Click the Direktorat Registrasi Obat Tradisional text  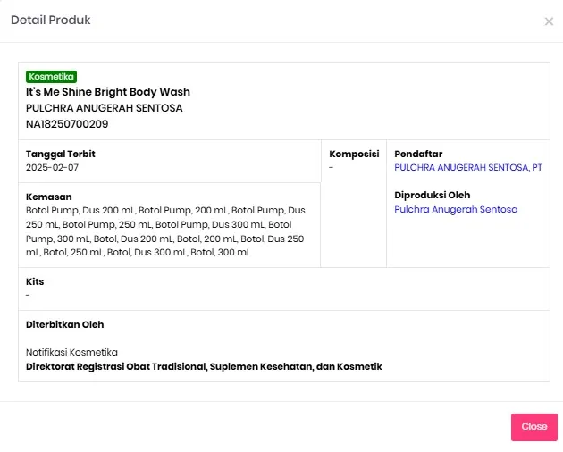point(204,366)
